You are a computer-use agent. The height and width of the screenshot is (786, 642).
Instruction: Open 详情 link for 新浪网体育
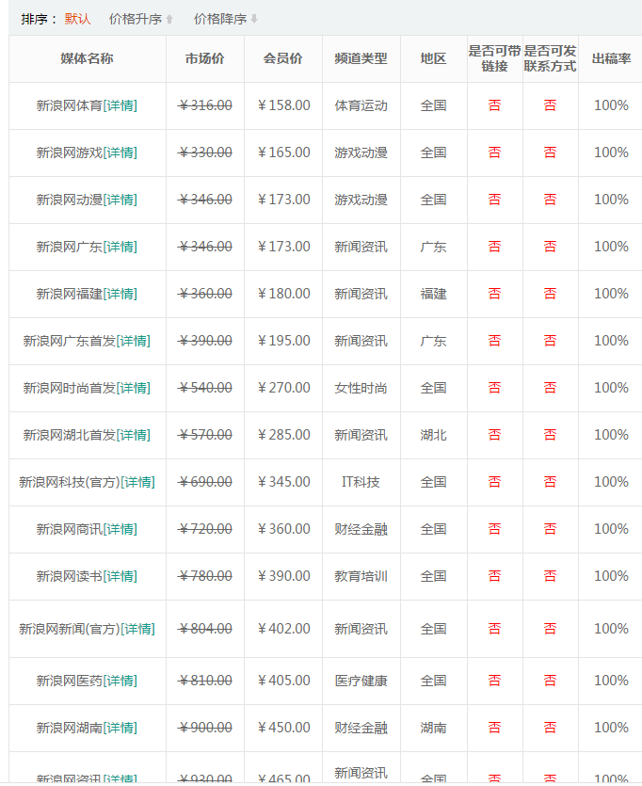[120, 105]
